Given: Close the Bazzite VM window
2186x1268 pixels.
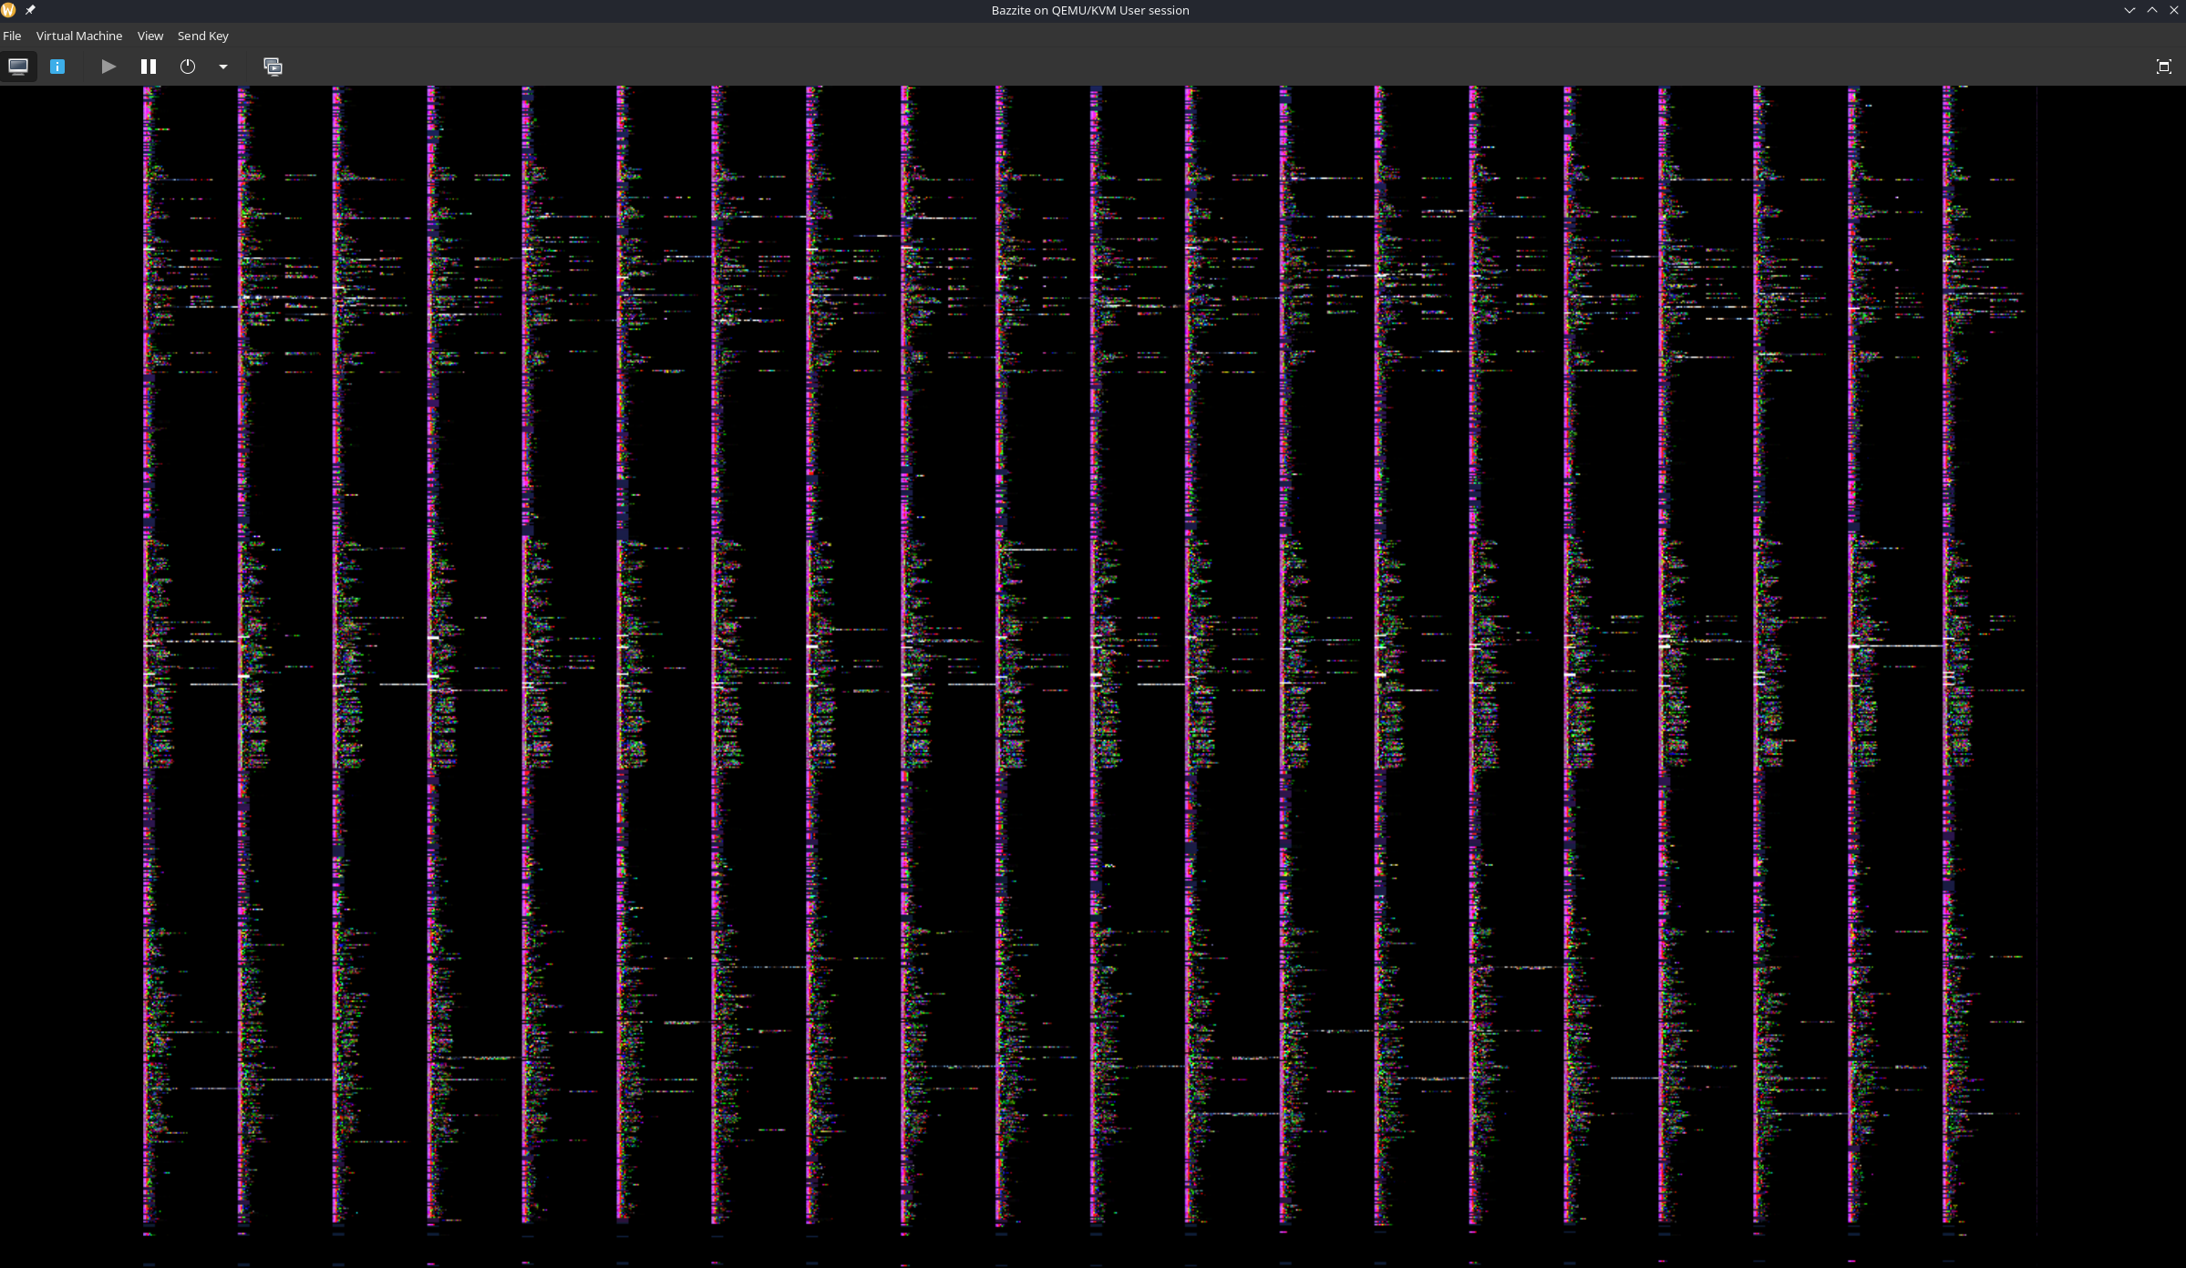Looking at the screenshot, I should 2174,10.
